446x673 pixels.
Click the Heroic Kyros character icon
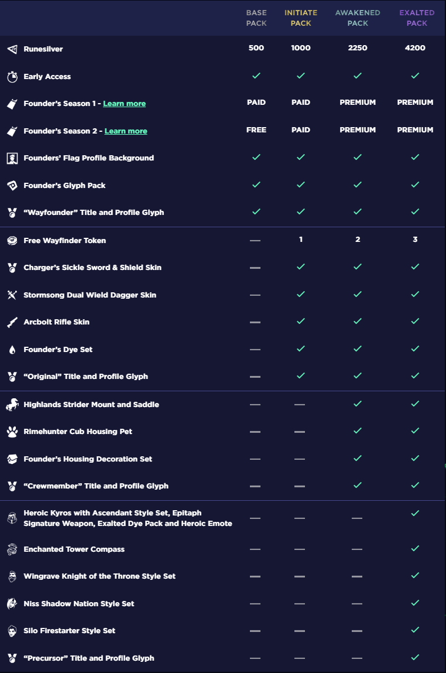click(12, 518)
